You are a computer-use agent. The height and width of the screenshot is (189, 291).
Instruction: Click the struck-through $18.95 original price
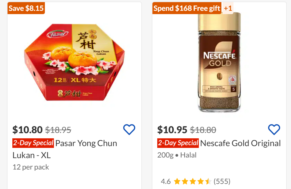pos(58,130)
